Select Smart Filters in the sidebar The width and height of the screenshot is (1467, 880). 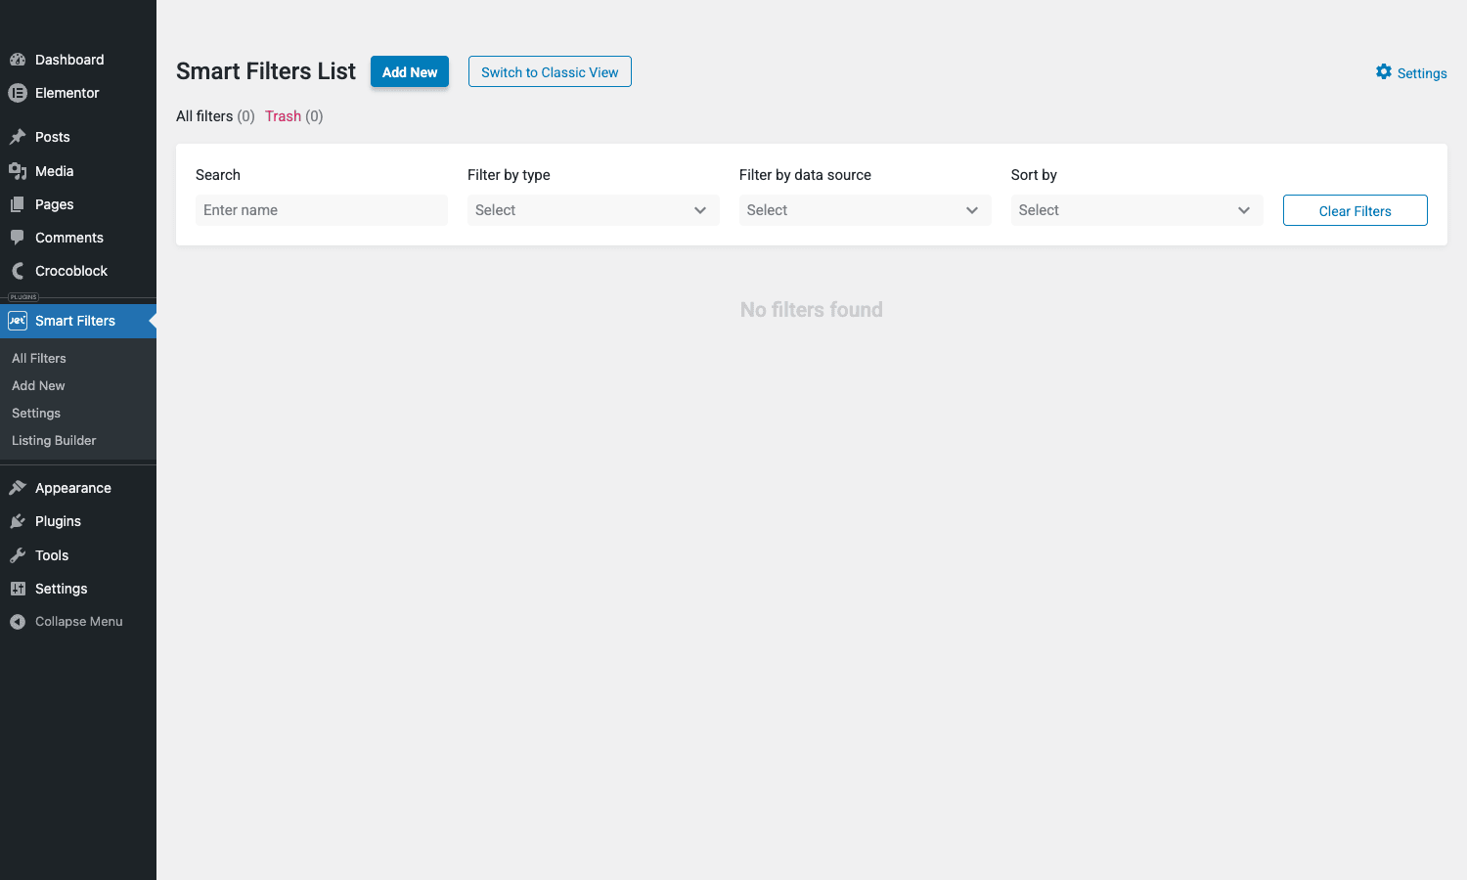[78, 321]
